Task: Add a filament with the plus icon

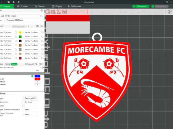Action: 28,26
